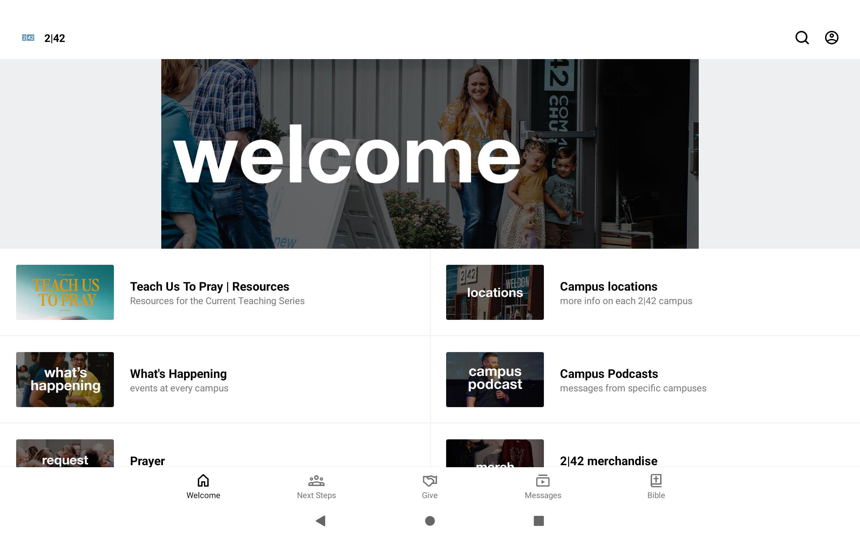Select 'Resources for the Current Teaching Series' text

pos(217,301)
